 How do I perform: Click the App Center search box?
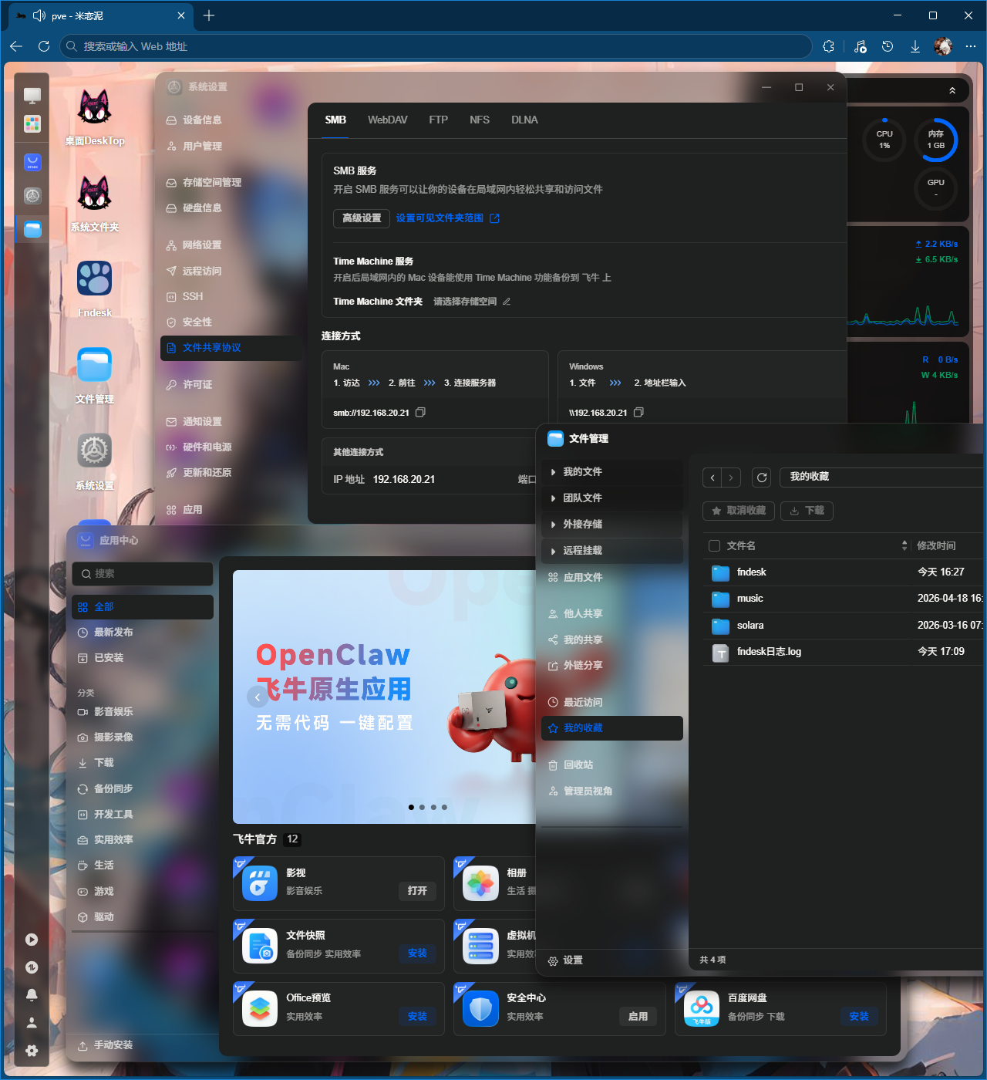pyautogui.click(x=142, y=573)
